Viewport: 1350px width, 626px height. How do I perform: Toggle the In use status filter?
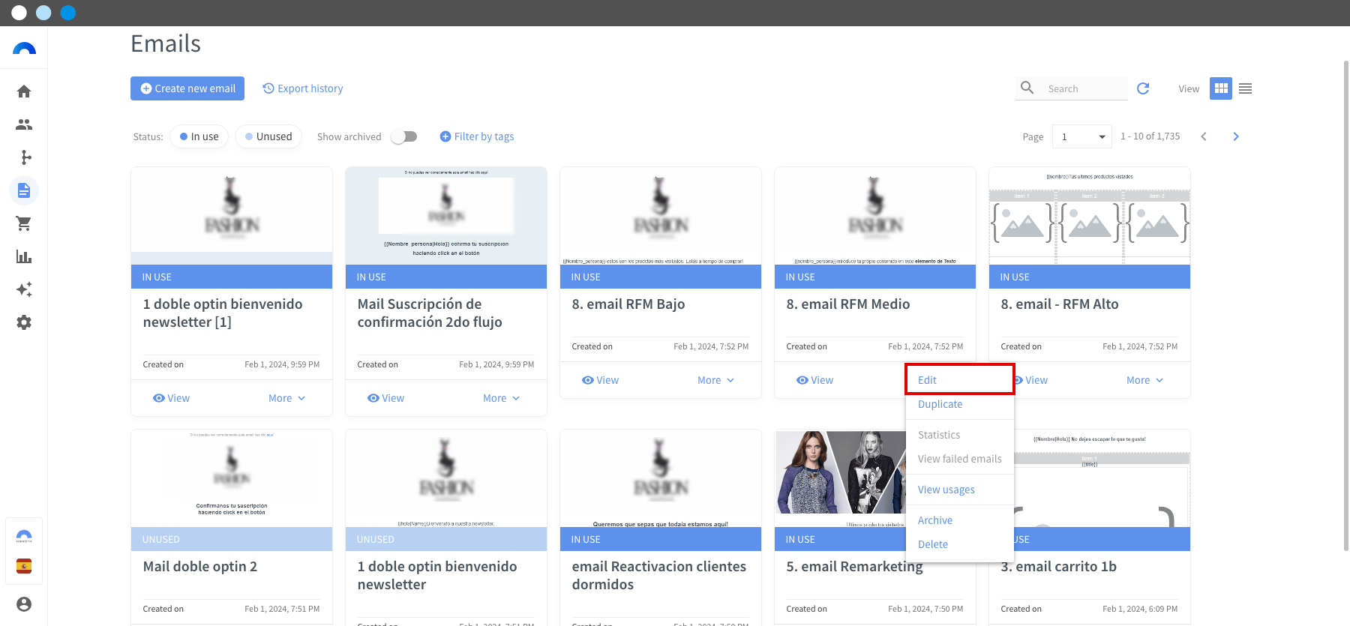coord(199,136)
